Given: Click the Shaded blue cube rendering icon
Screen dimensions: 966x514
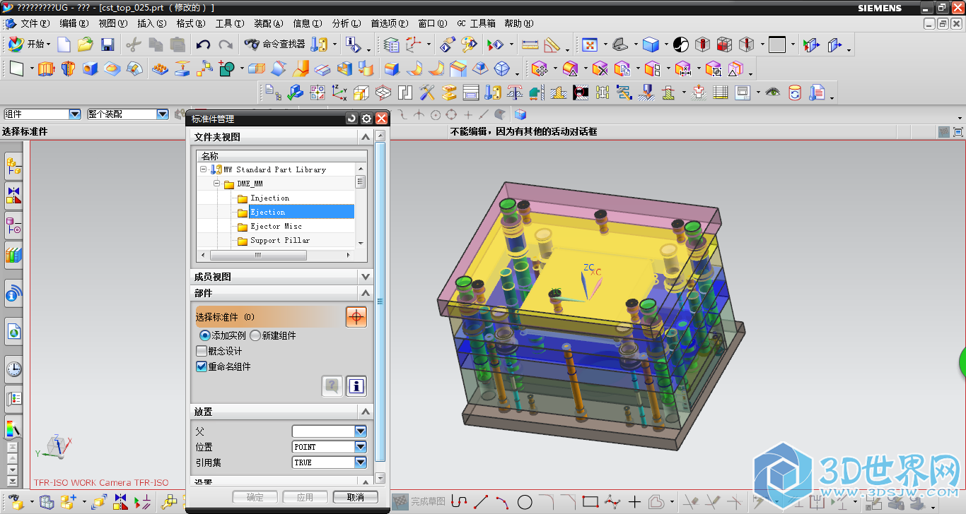Looking at the screenshot, I should point(651,44).
